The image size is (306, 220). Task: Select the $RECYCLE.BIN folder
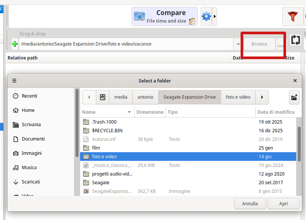pyautogui.click(x=188, y=131)
